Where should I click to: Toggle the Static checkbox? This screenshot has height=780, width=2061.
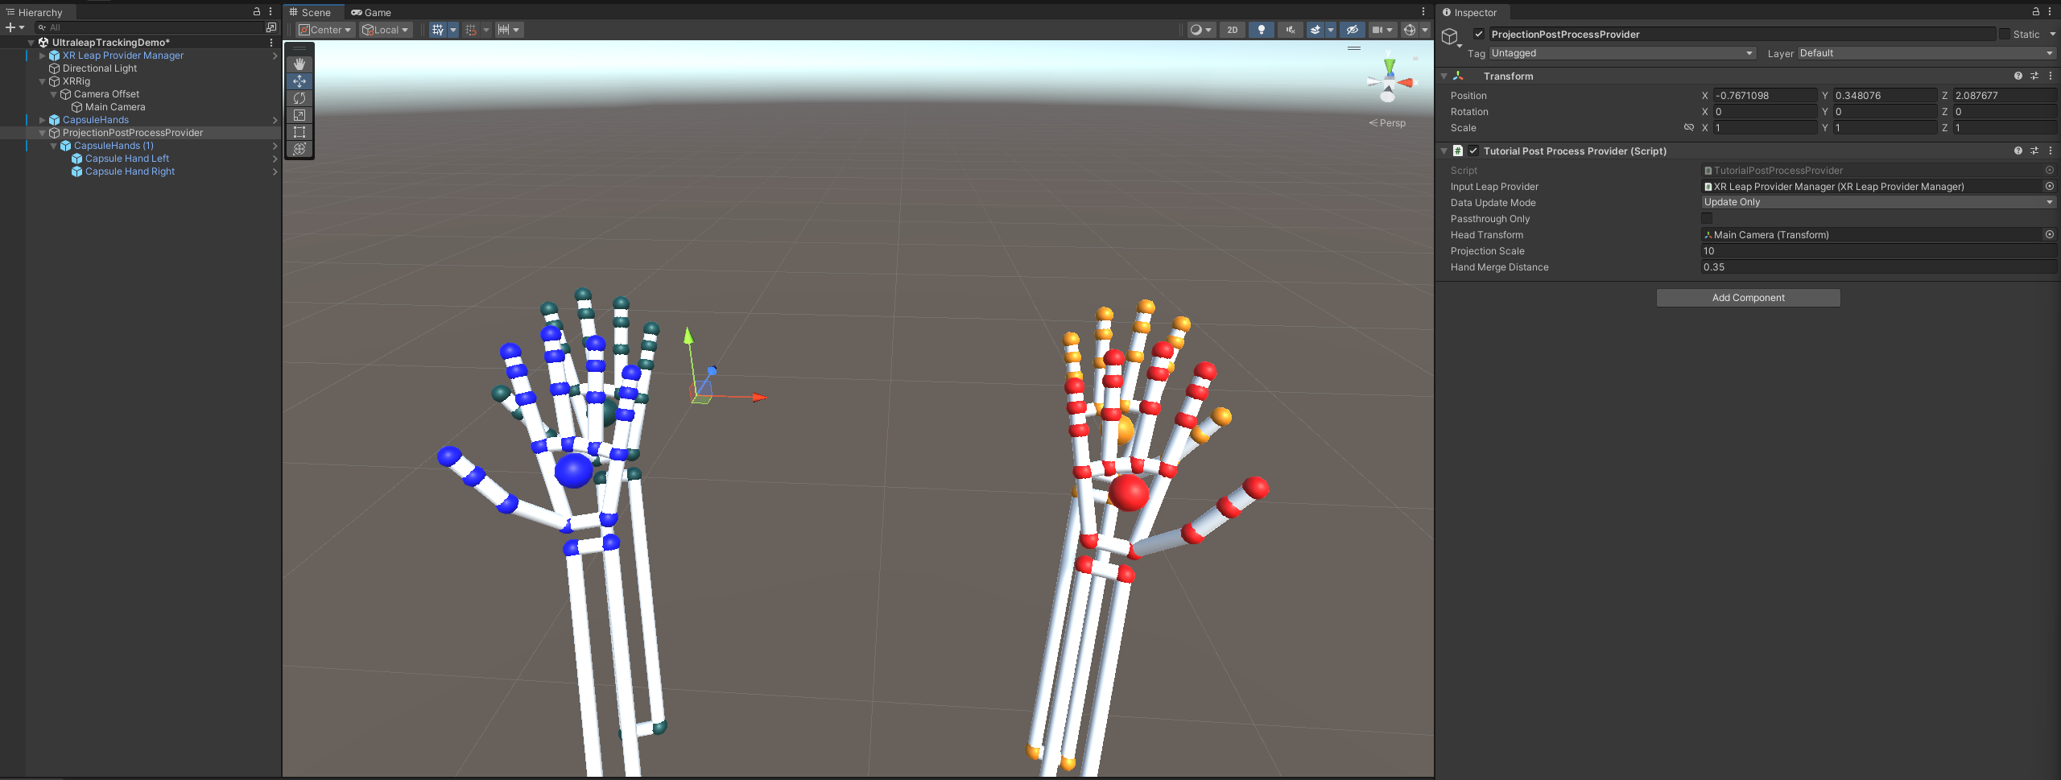(x=2005, y=34)
